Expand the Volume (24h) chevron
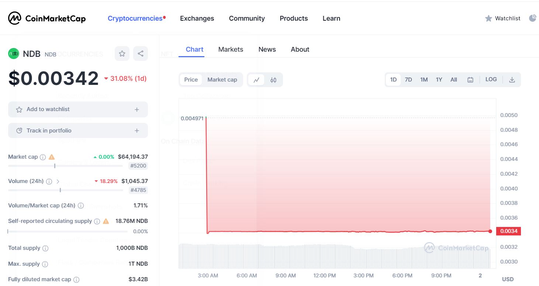 [58, 182]
